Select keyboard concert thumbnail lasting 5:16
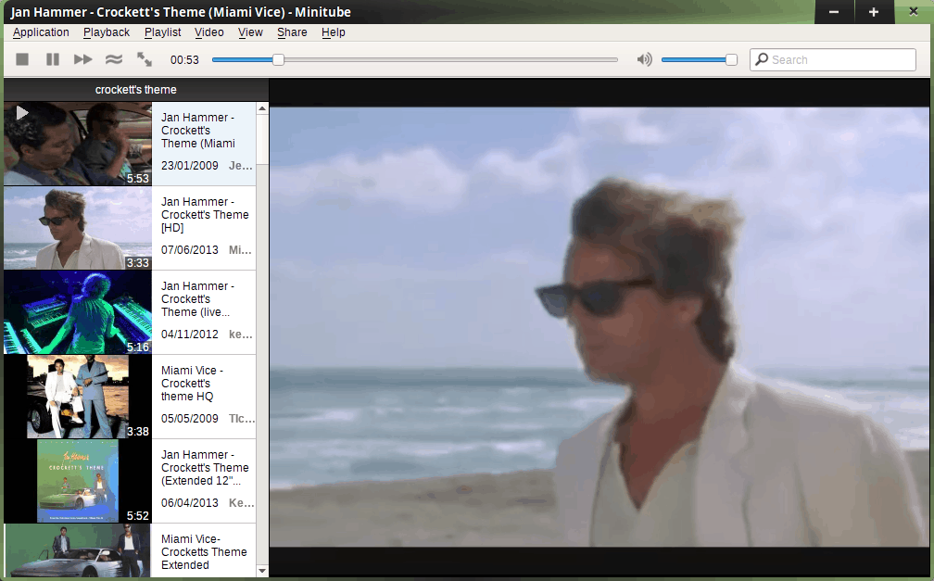 click(x=78, y=312)
